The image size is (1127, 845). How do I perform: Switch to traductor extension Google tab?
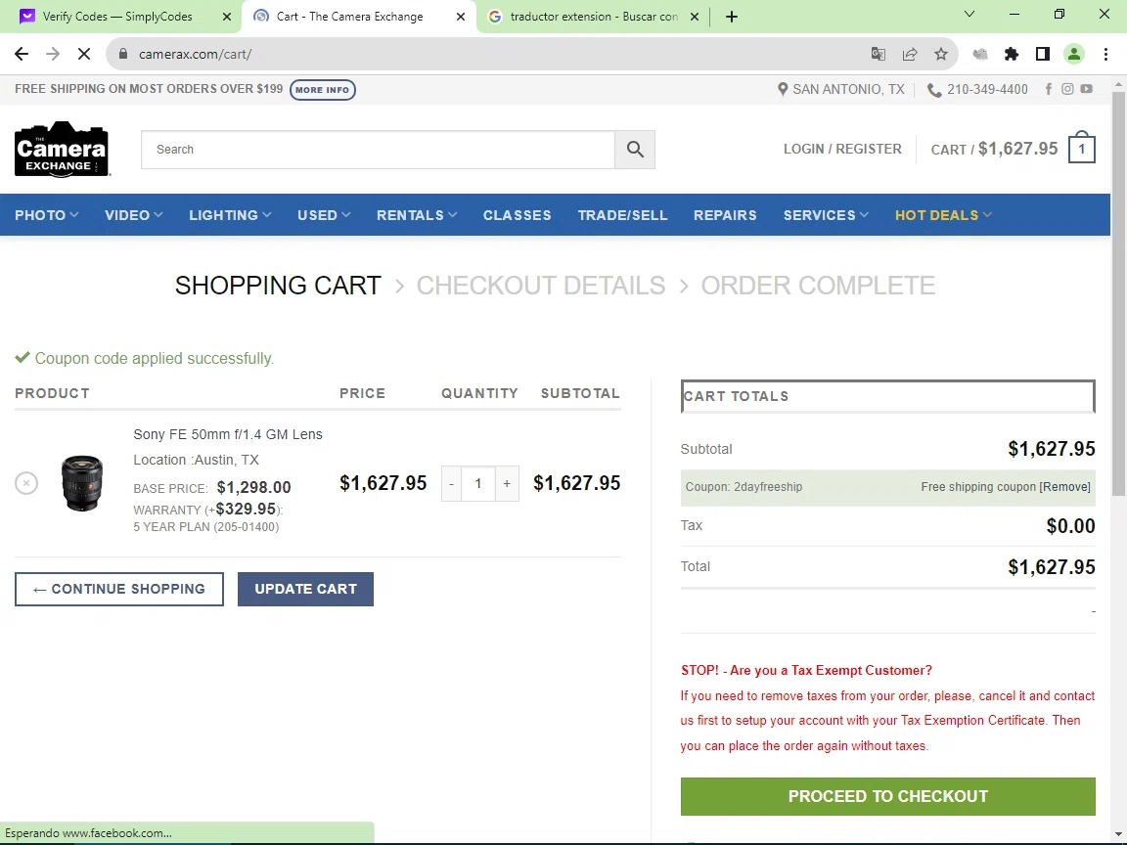tap(594, 17)
